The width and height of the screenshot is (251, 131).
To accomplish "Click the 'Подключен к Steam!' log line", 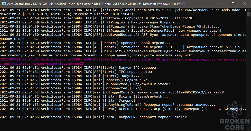I will 85,84.
